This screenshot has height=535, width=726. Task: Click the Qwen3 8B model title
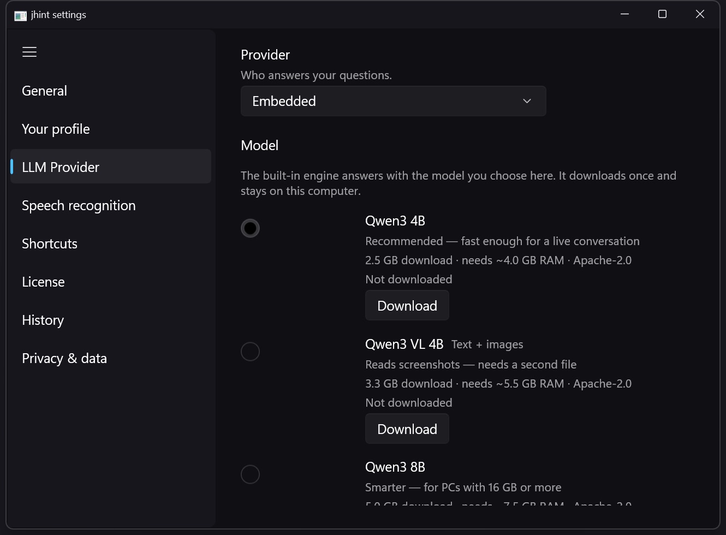[x=395, y=467]
